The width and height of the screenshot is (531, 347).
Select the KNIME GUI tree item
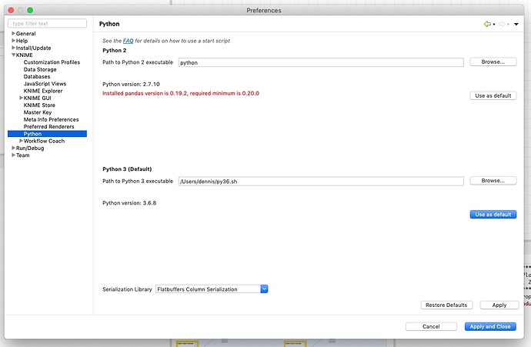tap(37, 98)
